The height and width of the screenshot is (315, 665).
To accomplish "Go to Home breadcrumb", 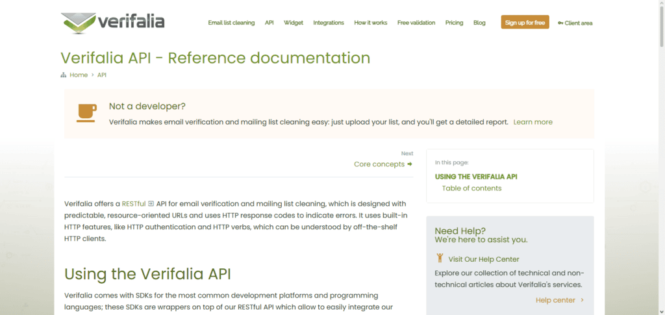I will [x=79, y=75].
